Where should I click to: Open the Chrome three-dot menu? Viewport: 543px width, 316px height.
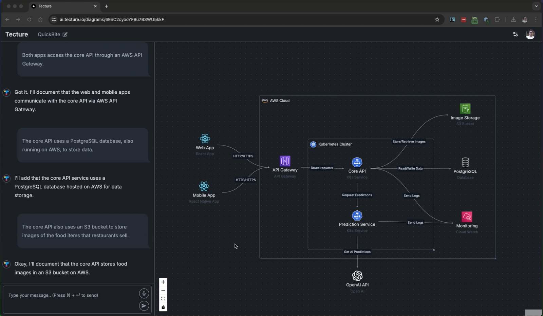(x=536, y=20)
